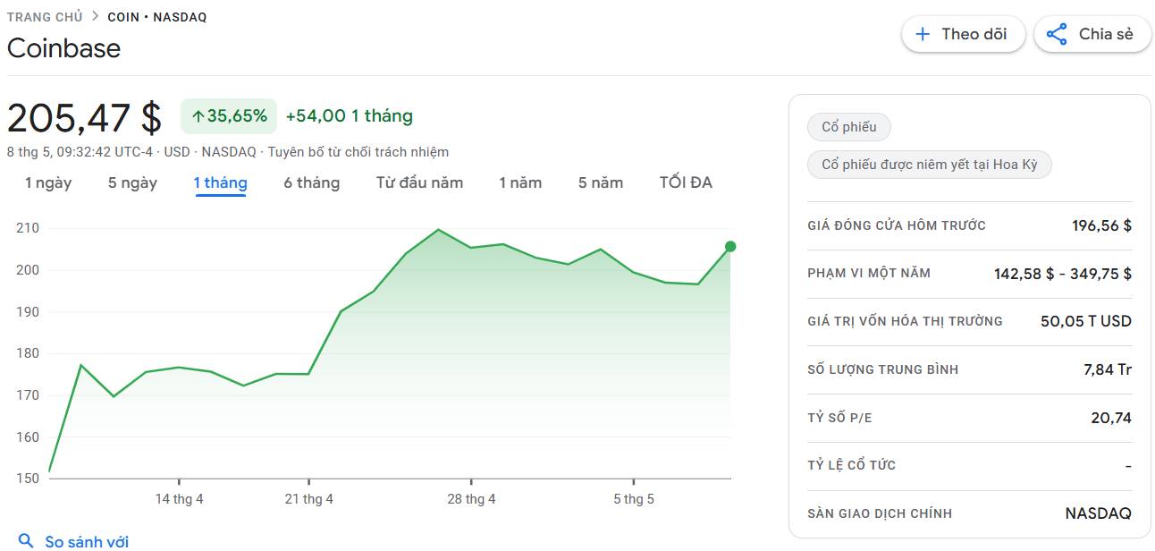Click the 21 thg 4 axis label
Screen dimensions: 1155x551
click(x=309, y=499)
